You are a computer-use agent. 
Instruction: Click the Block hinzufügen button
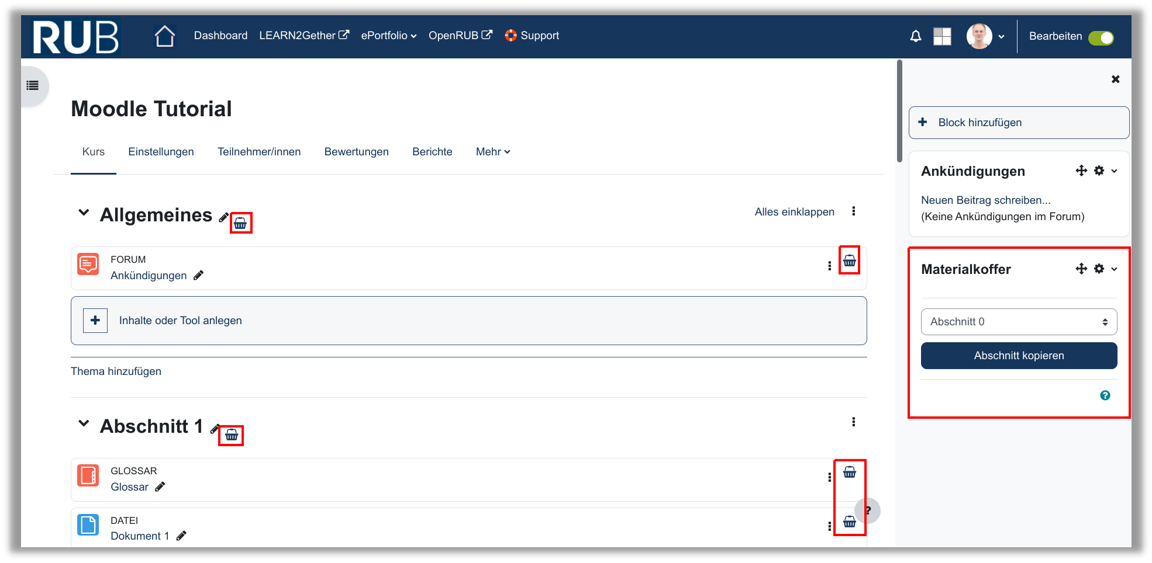[x=1018, y=123]
